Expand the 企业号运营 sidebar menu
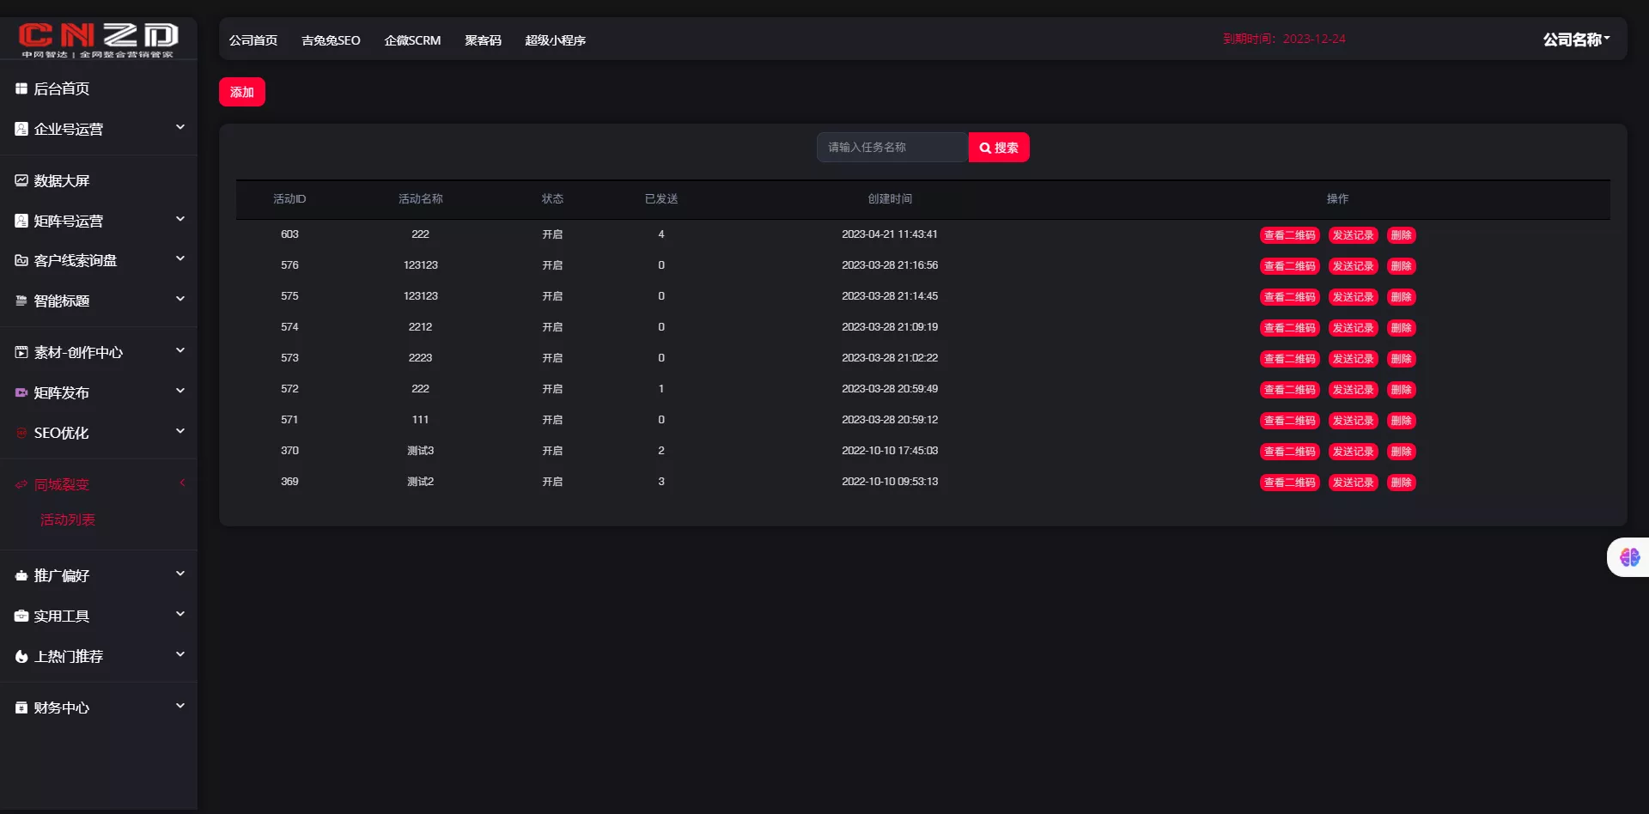 (x=180, y=128)
